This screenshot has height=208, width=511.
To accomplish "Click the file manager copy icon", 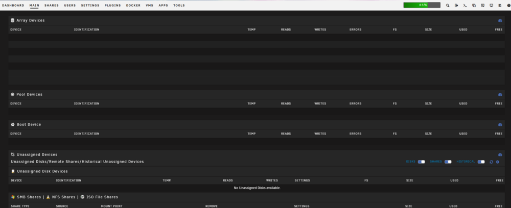I will 474,6.
